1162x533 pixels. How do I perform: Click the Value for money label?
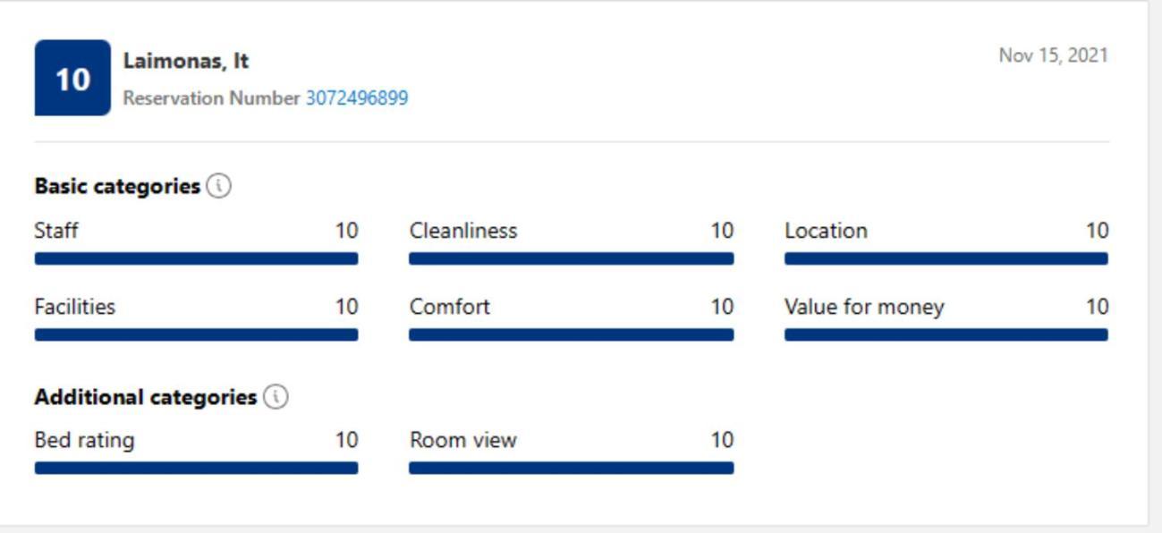point(864,307)
